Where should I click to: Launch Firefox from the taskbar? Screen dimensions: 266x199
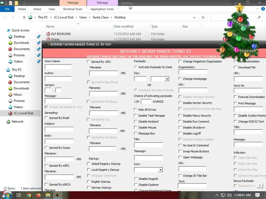38,195
